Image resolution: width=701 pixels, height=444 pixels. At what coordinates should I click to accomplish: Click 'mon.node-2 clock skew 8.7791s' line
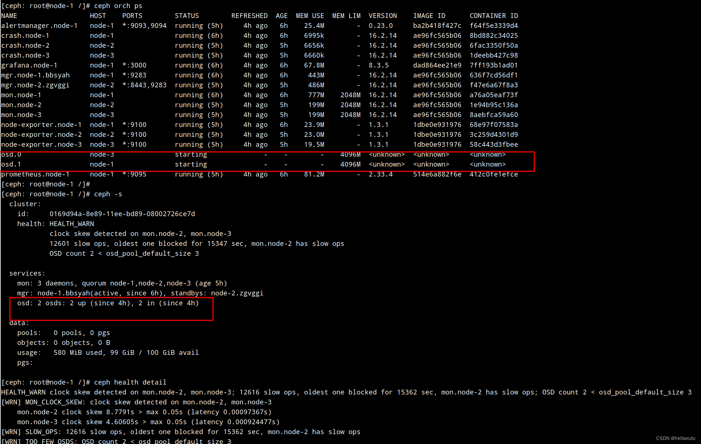[x=144, y=412]
